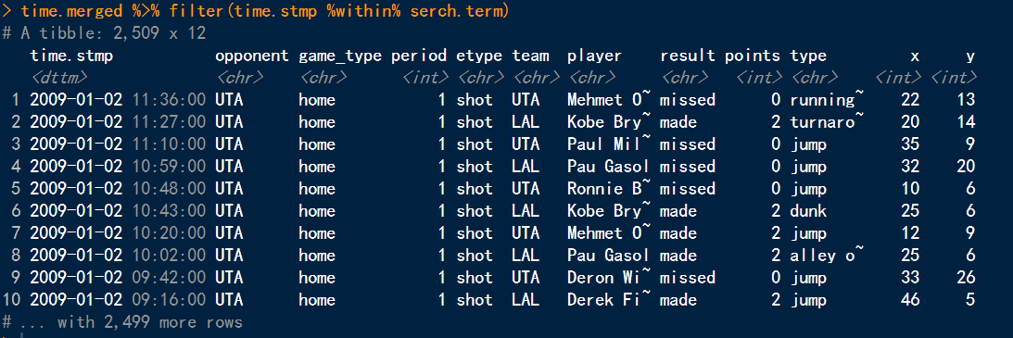
Task: Click the player column header
Action: [x=594, y=56]
